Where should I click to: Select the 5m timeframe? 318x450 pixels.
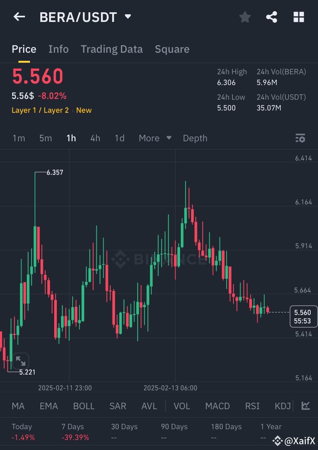pyautogui.click(x=45, y=138)
